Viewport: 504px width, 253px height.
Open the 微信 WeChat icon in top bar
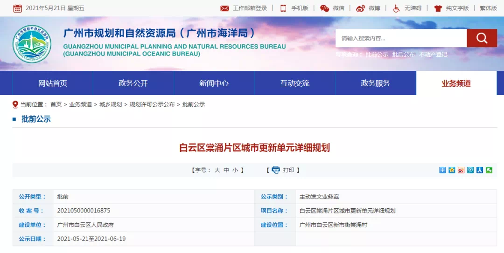coord(332,8)
